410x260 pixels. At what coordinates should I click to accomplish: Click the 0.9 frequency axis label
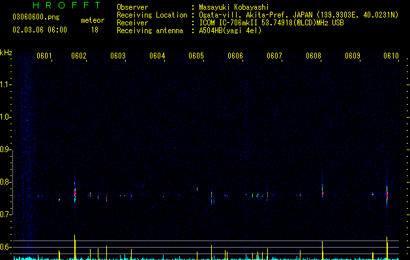(x=6, y=149)
